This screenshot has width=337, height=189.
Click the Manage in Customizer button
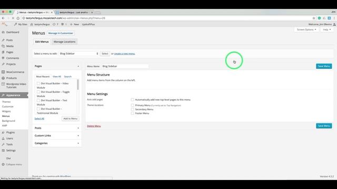pyautogui.click(x=61, y=33)
